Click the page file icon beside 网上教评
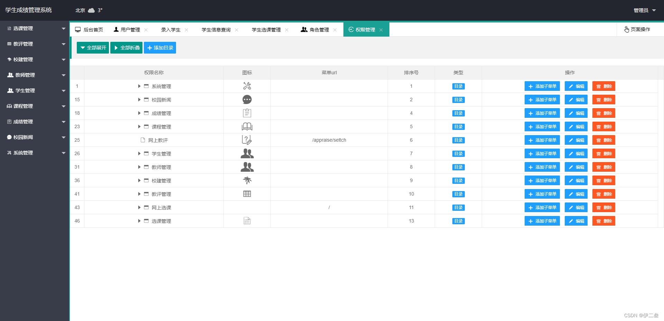This screenshot has height=321, width=664. tap(142, 140)
